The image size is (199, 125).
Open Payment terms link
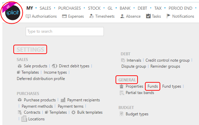(x=70, y=106)
